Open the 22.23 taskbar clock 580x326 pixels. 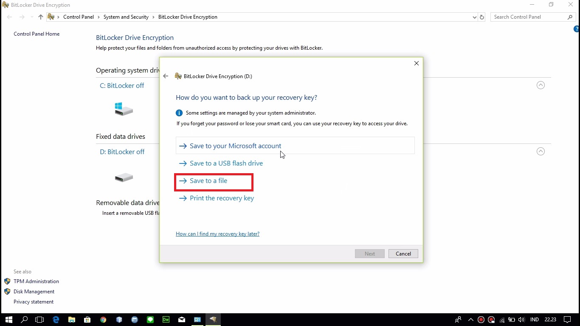pos(550,320)
